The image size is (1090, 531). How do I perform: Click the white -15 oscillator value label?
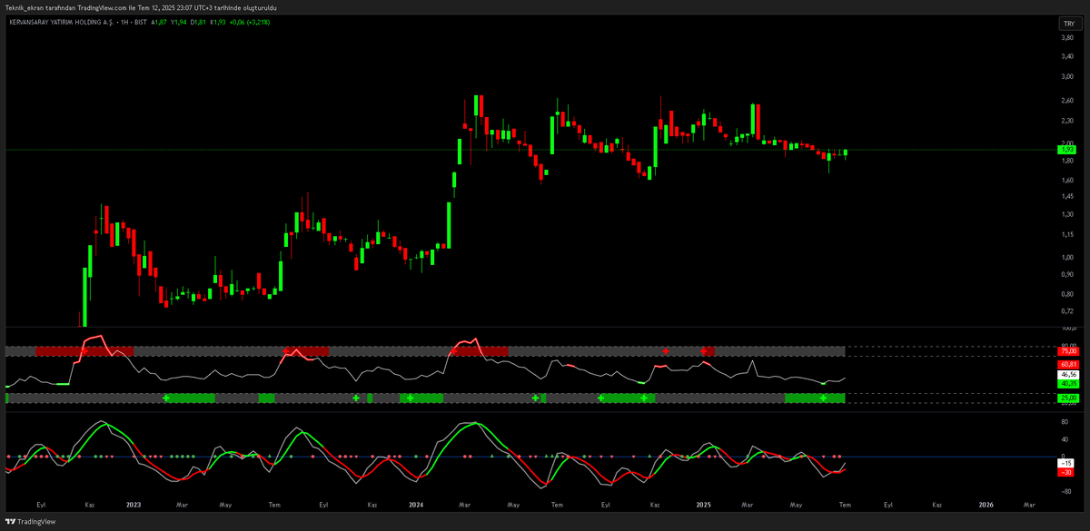[x=1067, y=463]
